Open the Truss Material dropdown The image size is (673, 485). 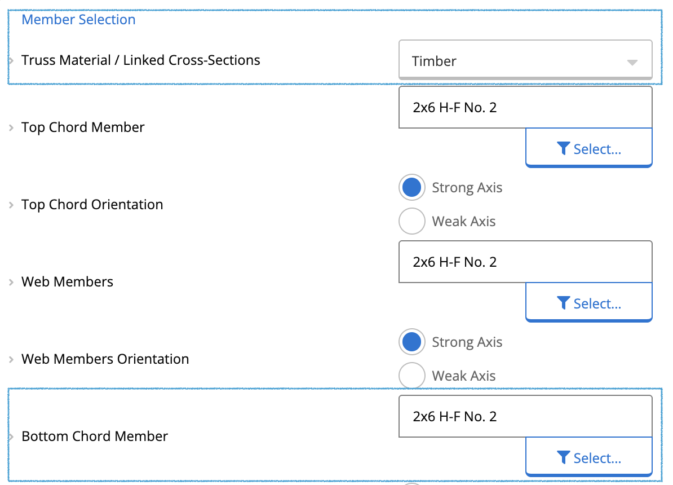525,60
